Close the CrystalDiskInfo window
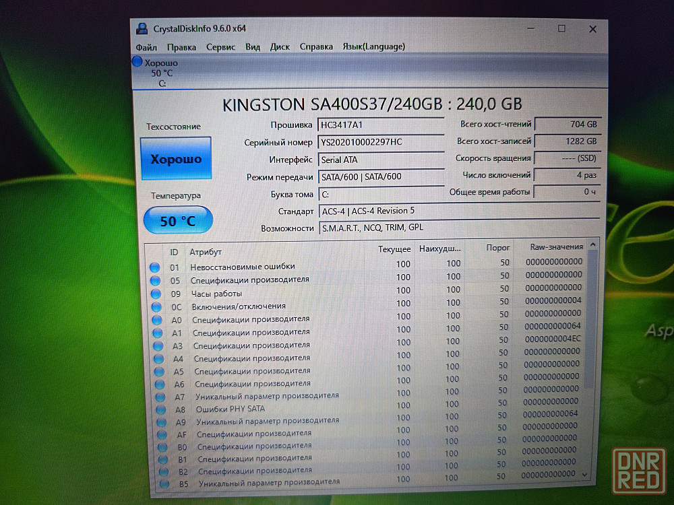Viewport: 674px width, 505px height. tap(592, 29)
